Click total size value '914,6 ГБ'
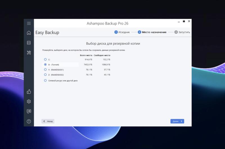The image size is (225, 149). pyautogui.click(x=88, y=60)
